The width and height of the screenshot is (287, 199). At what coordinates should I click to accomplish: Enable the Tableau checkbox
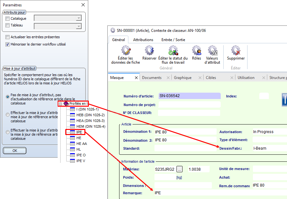[8, 25]
